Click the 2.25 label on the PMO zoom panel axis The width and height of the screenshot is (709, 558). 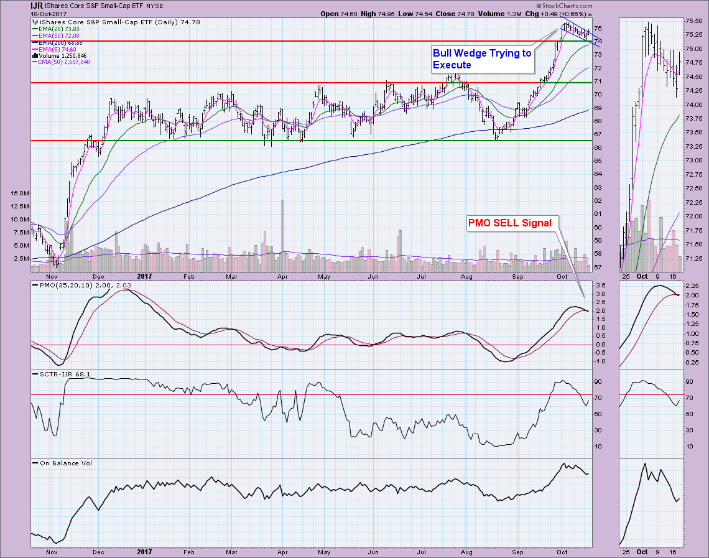click(692, 286)
